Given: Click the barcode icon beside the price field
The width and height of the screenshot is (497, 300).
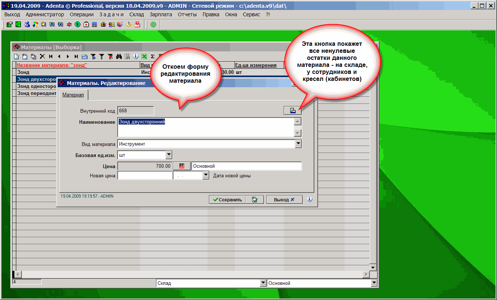Looking at the screenshot, I should [182, 166].
